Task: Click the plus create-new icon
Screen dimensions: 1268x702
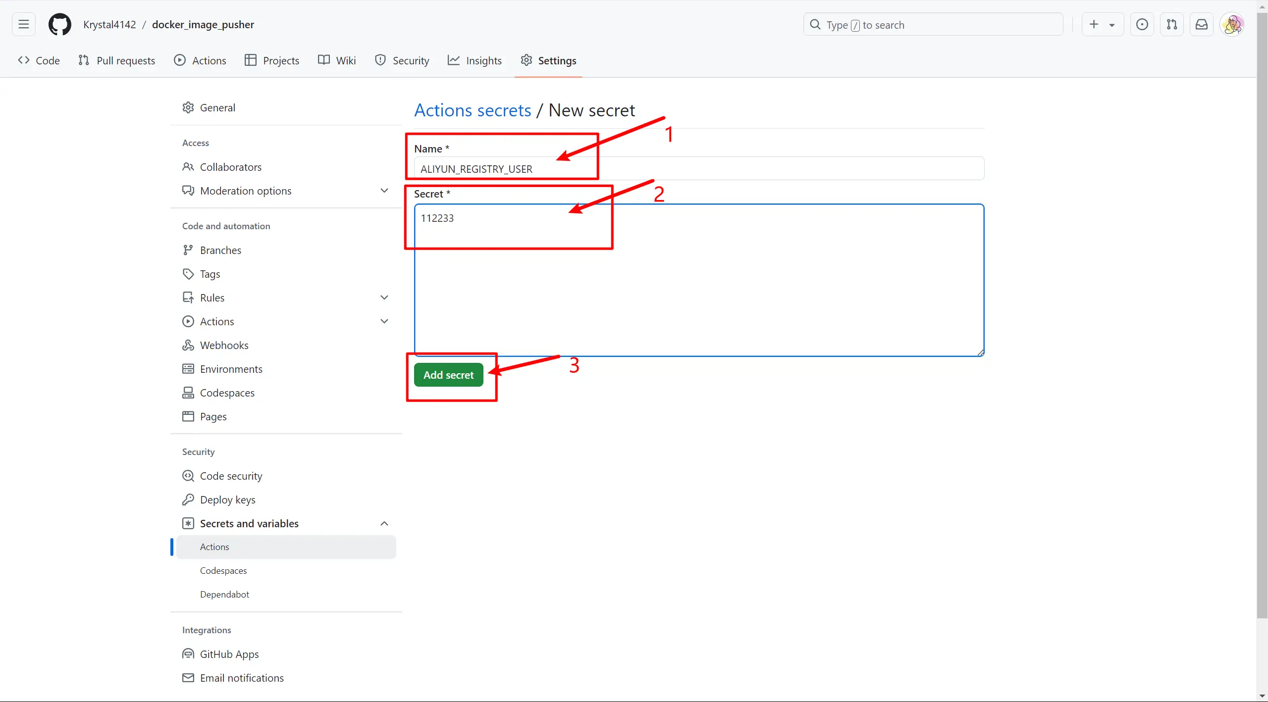Action: pyautogui.click(x=1094, y=24)
